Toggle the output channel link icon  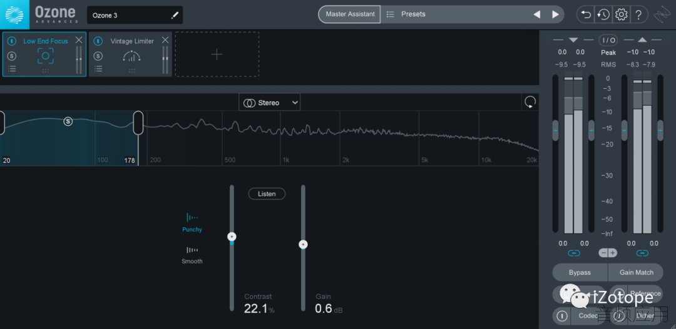[x=642, y=253]
